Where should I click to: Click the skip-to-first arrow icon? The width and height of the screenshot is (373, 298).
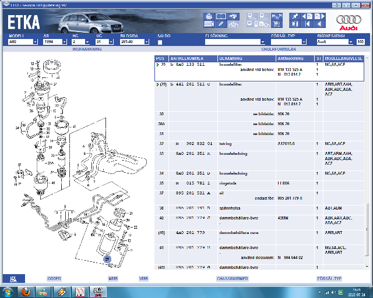307,24
